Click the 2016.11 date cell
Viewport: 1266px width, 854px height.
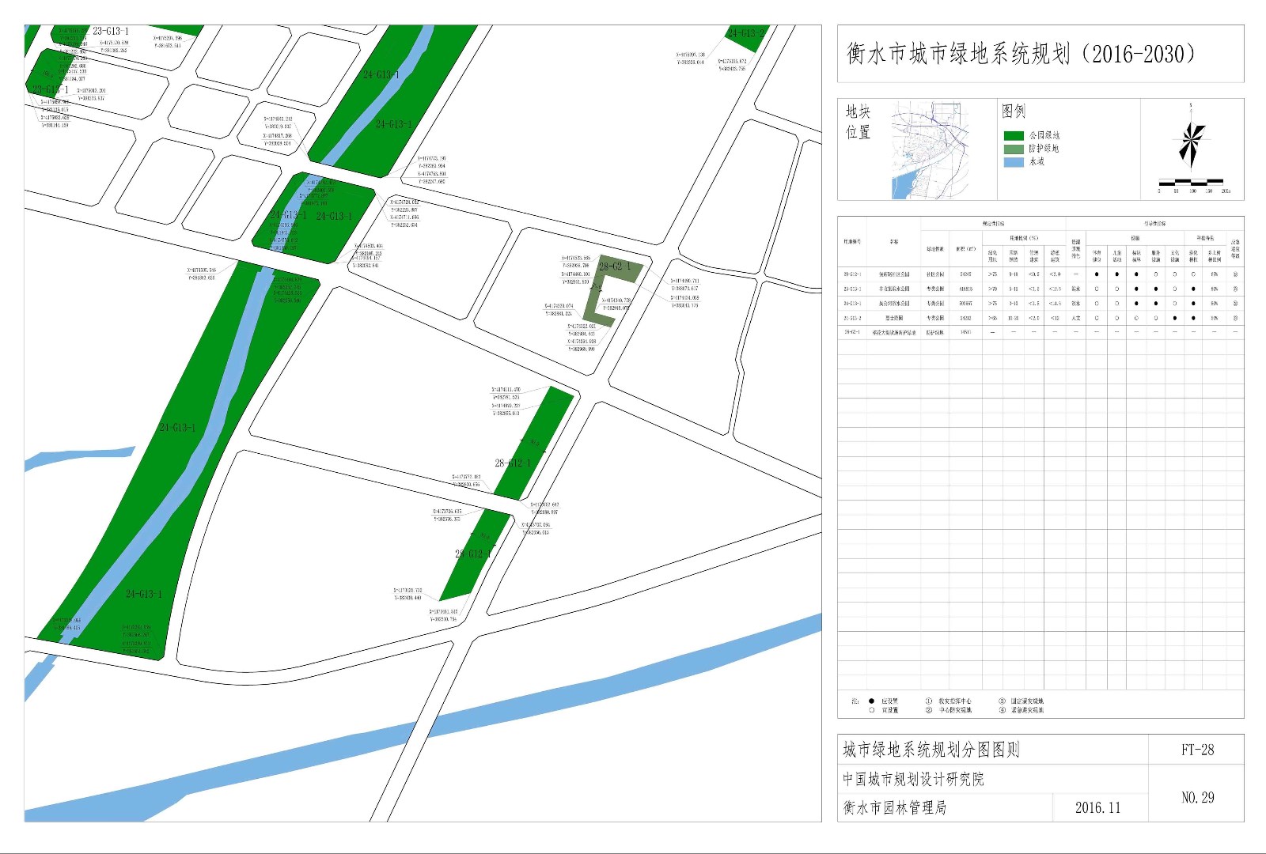(1097, 807)
